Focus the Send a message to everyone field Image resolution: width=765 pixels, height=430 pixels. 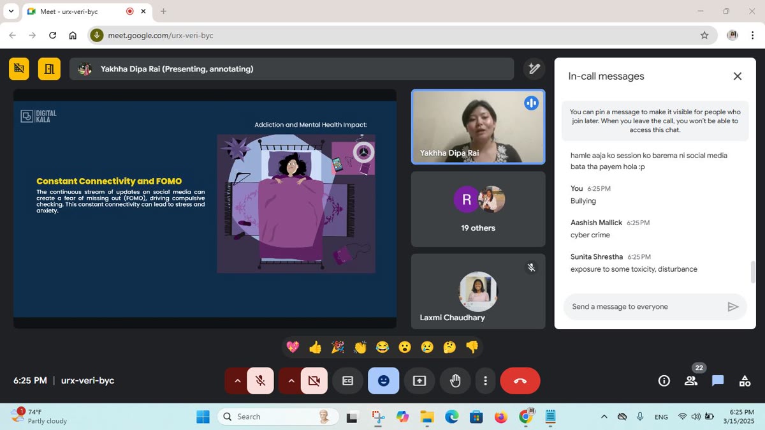click(x=646, y=307)
